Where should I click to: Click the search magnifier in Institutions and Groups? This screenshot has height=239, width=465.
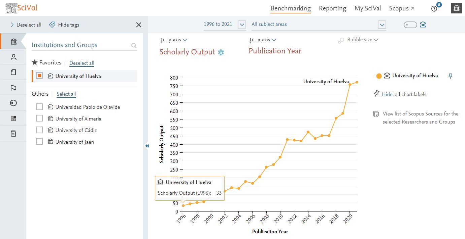134,46
